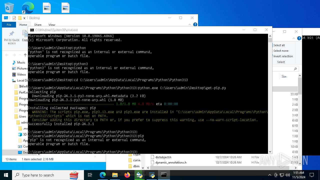This screenshot has width=320, height=180.
Task: Select the first image file on desktop
Action: [47, 8]
